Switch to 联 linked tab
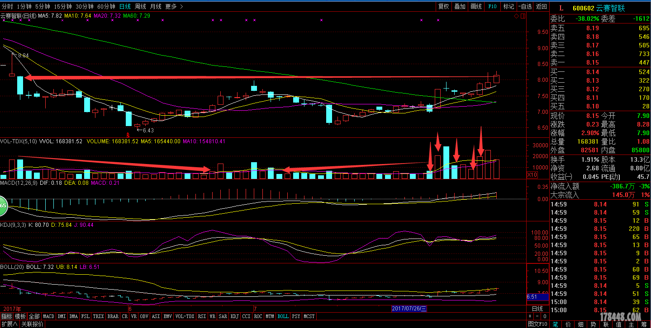The width and height of the screenshot is (651, 328). tap(606, 324)
